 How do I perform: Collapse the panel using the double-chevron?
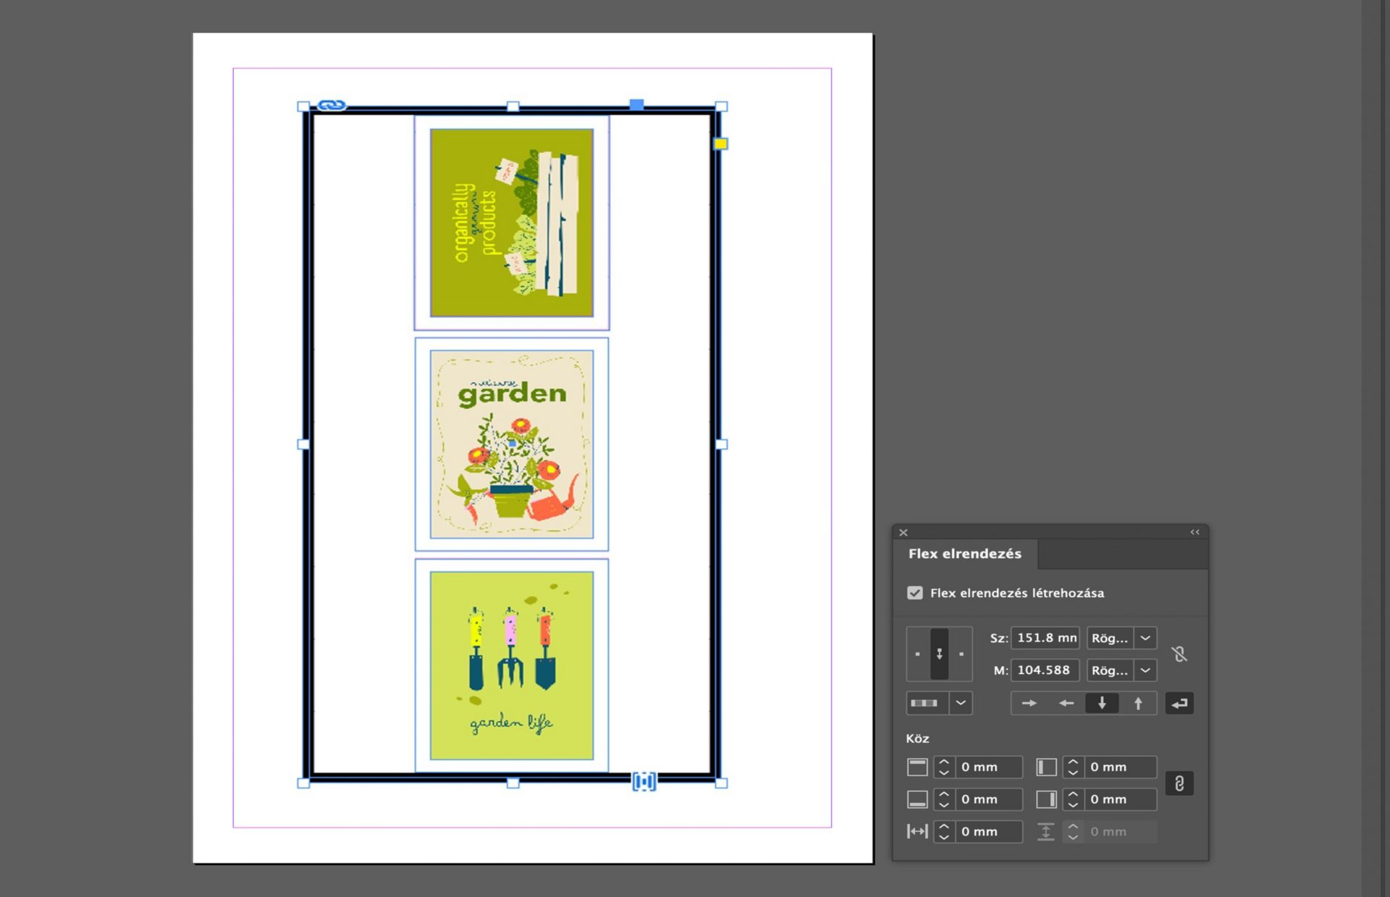click(1195, 532)
